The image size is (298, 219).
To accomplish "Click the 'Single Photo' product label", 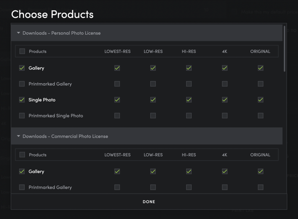I will click(42, 100).
